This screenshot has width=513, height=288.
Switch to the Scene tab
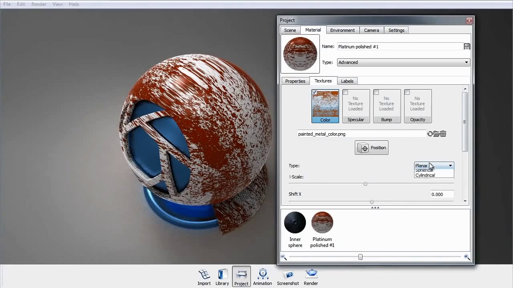290,30
